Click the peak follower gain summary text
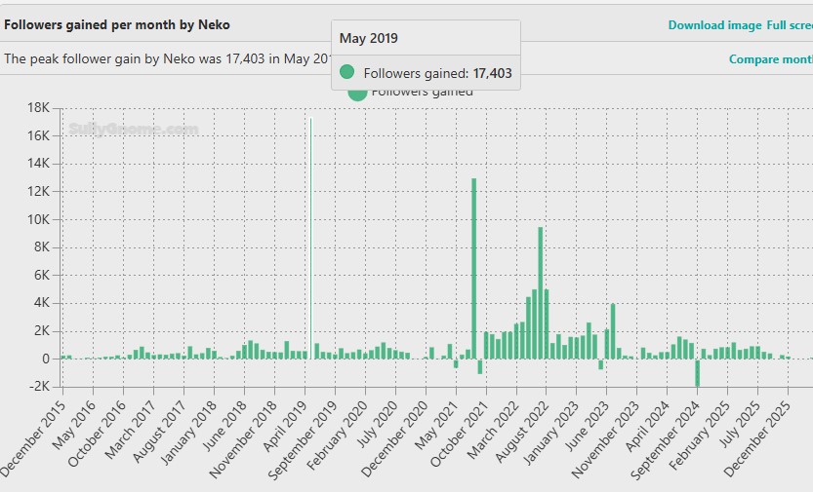Screen dimensions: 813x492 click(167, 59)
